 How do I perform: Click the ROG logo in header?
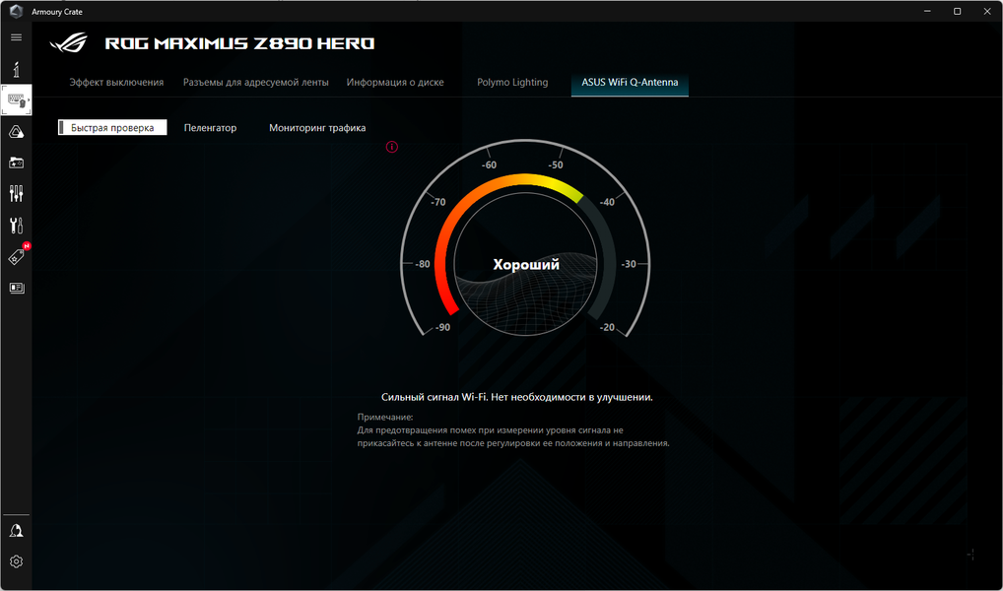click(x=68, y=43)
